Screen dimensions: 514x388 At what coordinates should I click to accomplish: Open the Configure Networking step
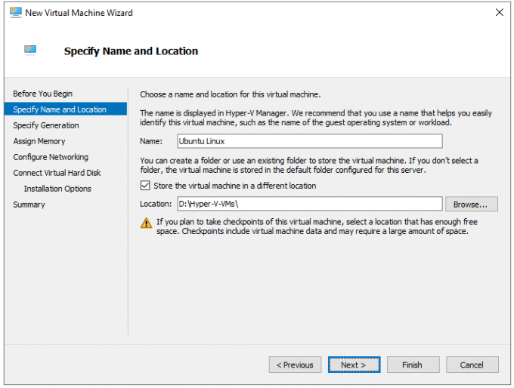(x=51, y=157)
